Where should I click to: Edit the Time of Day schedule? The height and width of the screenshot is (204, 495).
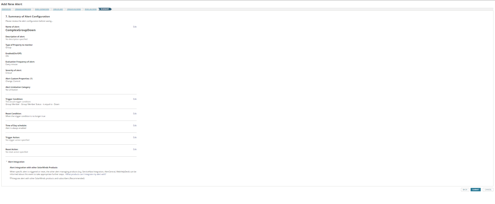(x=135, y=125)
